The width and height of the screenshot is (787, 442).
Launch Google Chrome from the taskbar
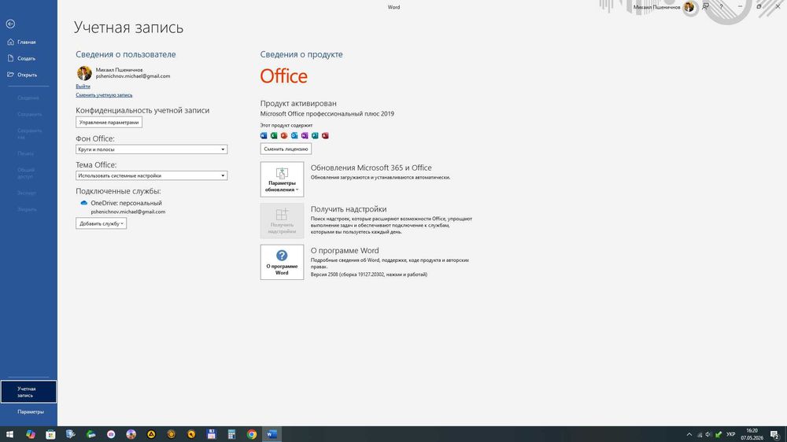252,434
